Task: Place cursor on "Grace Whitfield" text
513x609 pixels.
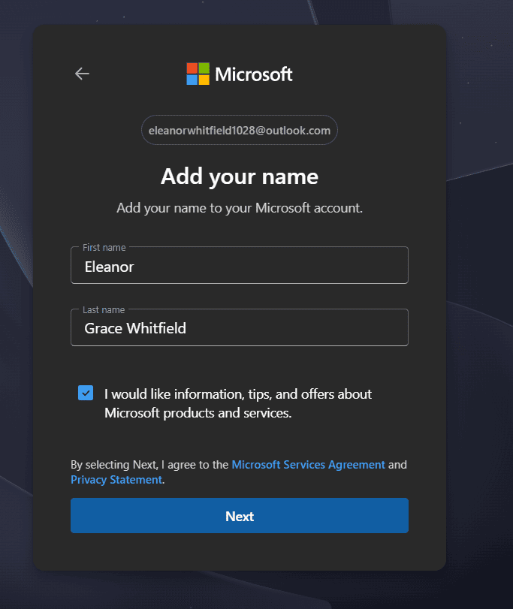Action: [x=135, y=329]
